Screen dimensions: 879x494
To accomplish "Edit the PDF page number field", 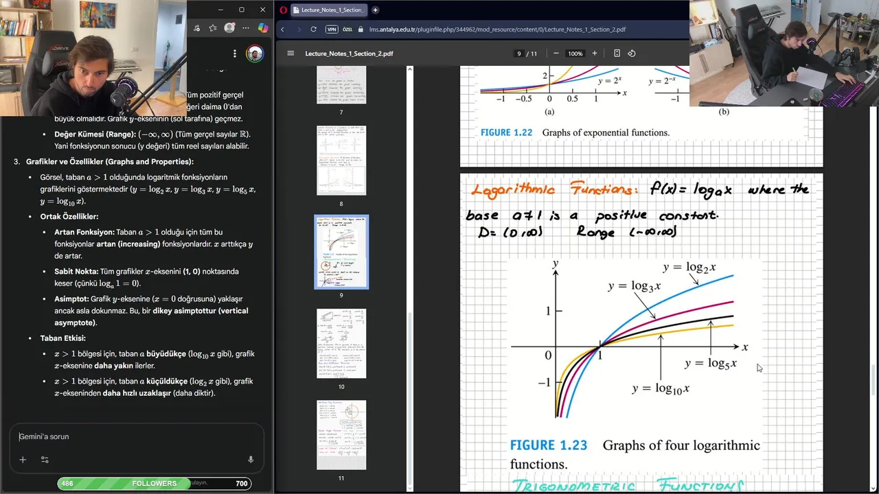I will click(x=519, y=54).
